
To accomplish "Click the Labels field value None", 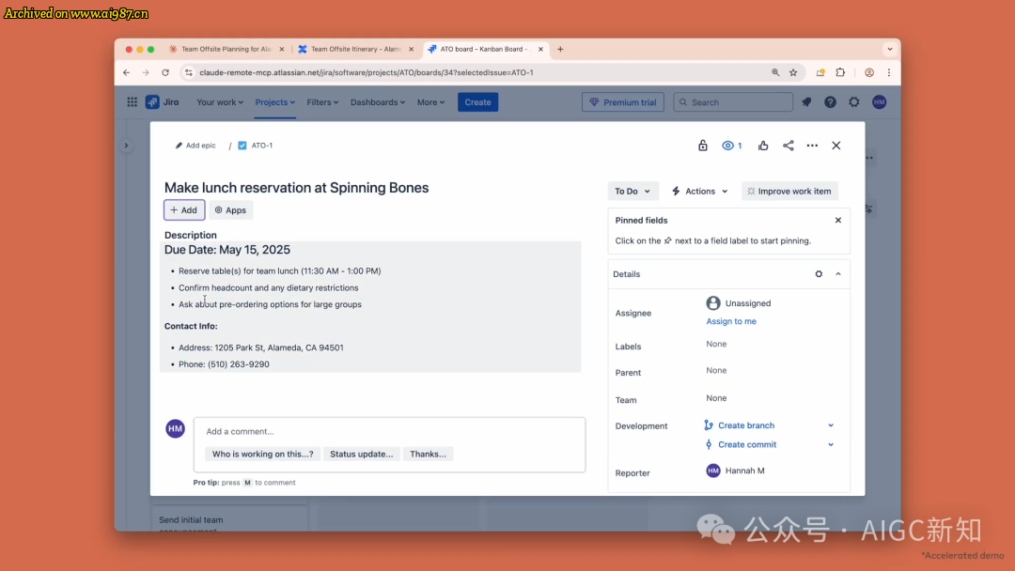I will tap(716, 344).
